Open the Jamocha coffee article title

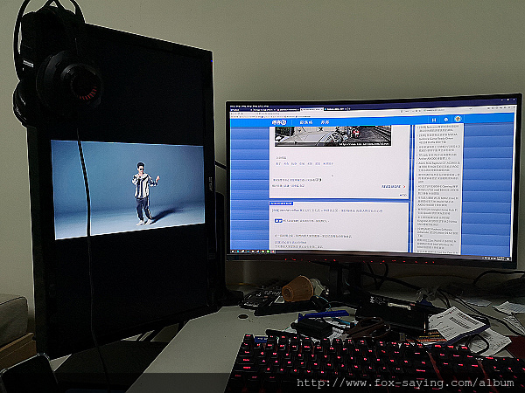point(327,210)
